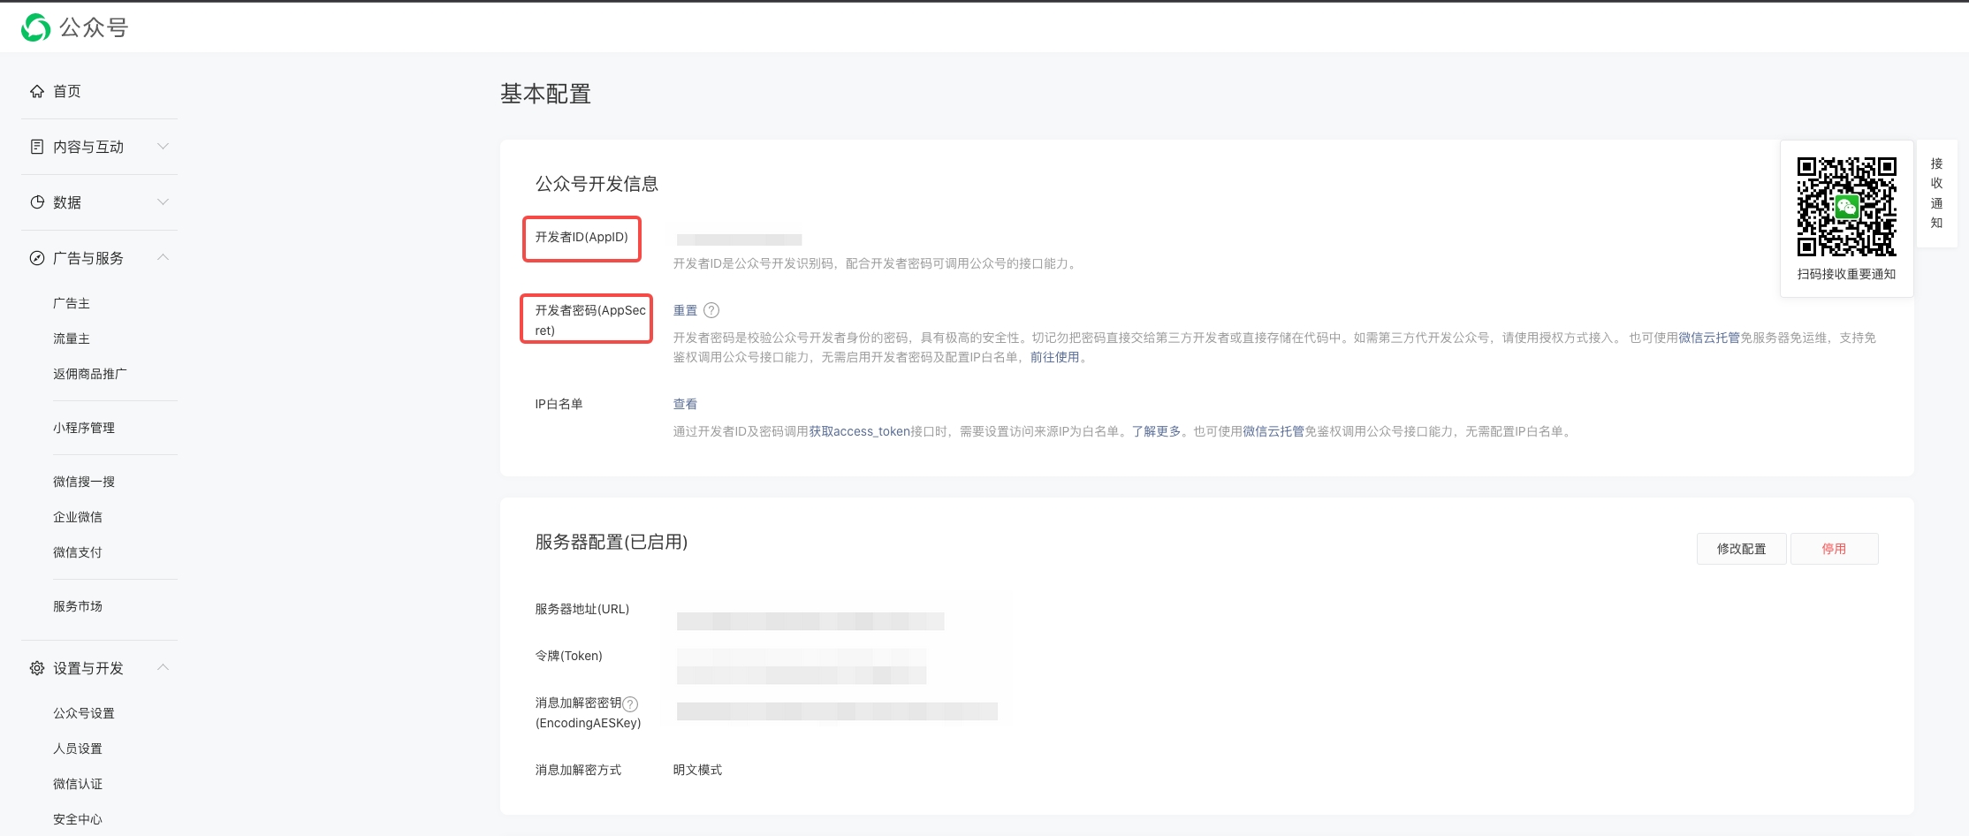Collapse the 广告与服务 section chevron
The image size is (1969, 836).
pyautogui.click(x=163, y=257)
